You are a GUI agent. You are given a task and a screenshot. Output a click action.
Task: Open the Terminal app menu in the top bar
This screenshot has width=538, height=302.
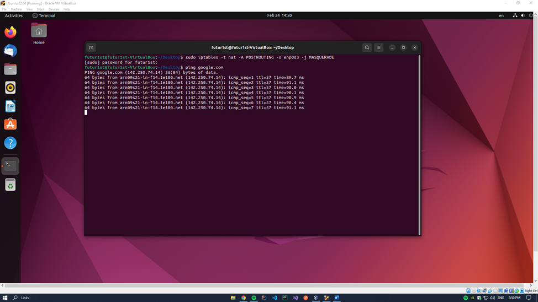point(44,15)
